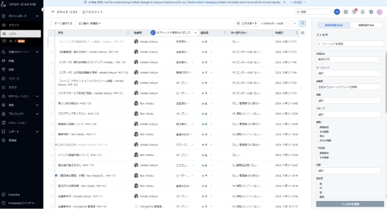Open the clock icon with red badge
The width and height of the screenshot is (387, 209).
354,11
